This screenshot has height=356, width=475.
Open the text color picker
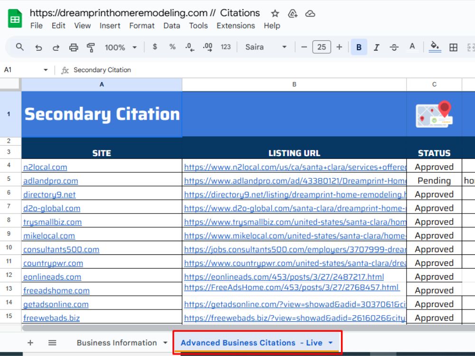pos(412,47)
